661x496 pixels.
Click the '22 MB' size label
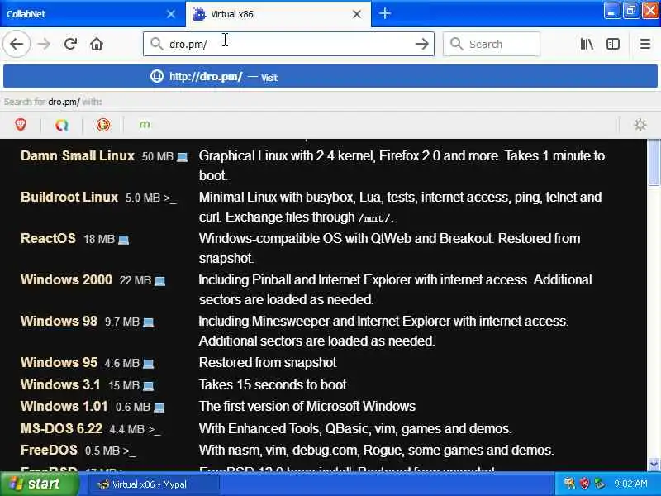pyautogui.click(x=136, y=281)
